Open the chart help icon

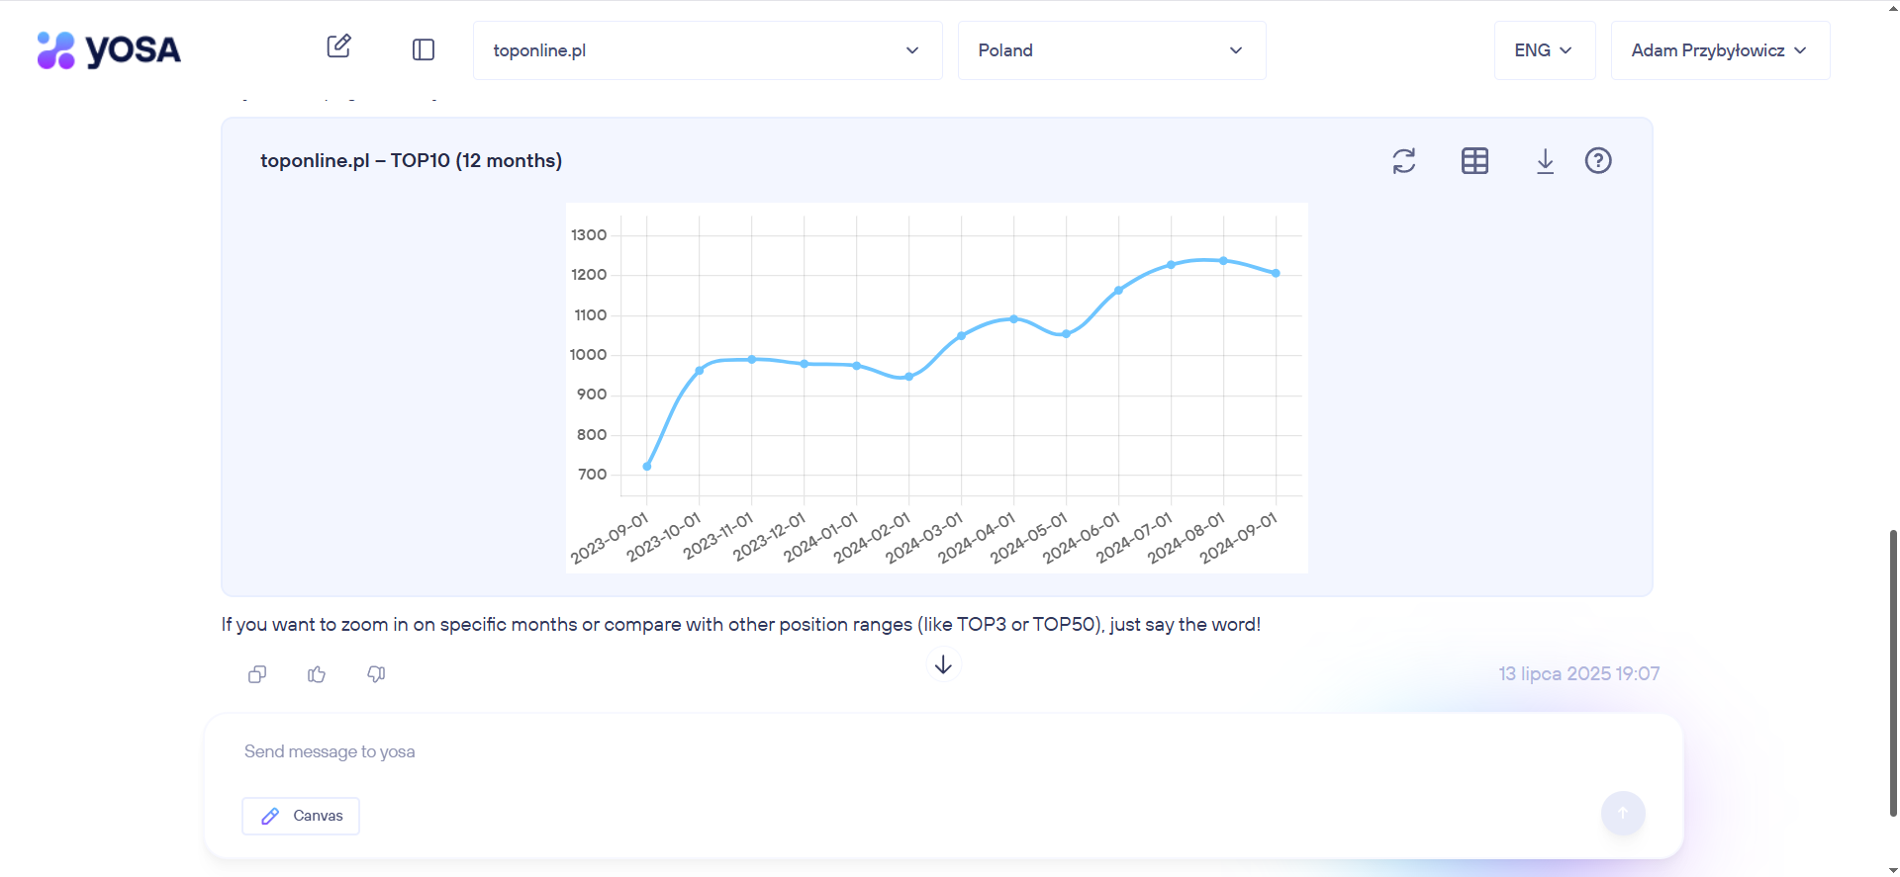point(1598,161)
